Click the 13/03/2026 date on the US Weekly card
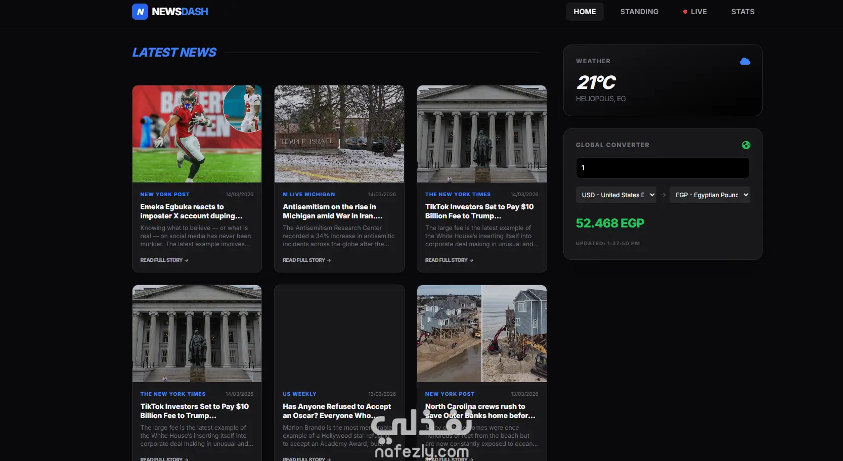843x461 pixels. (382, 394)
